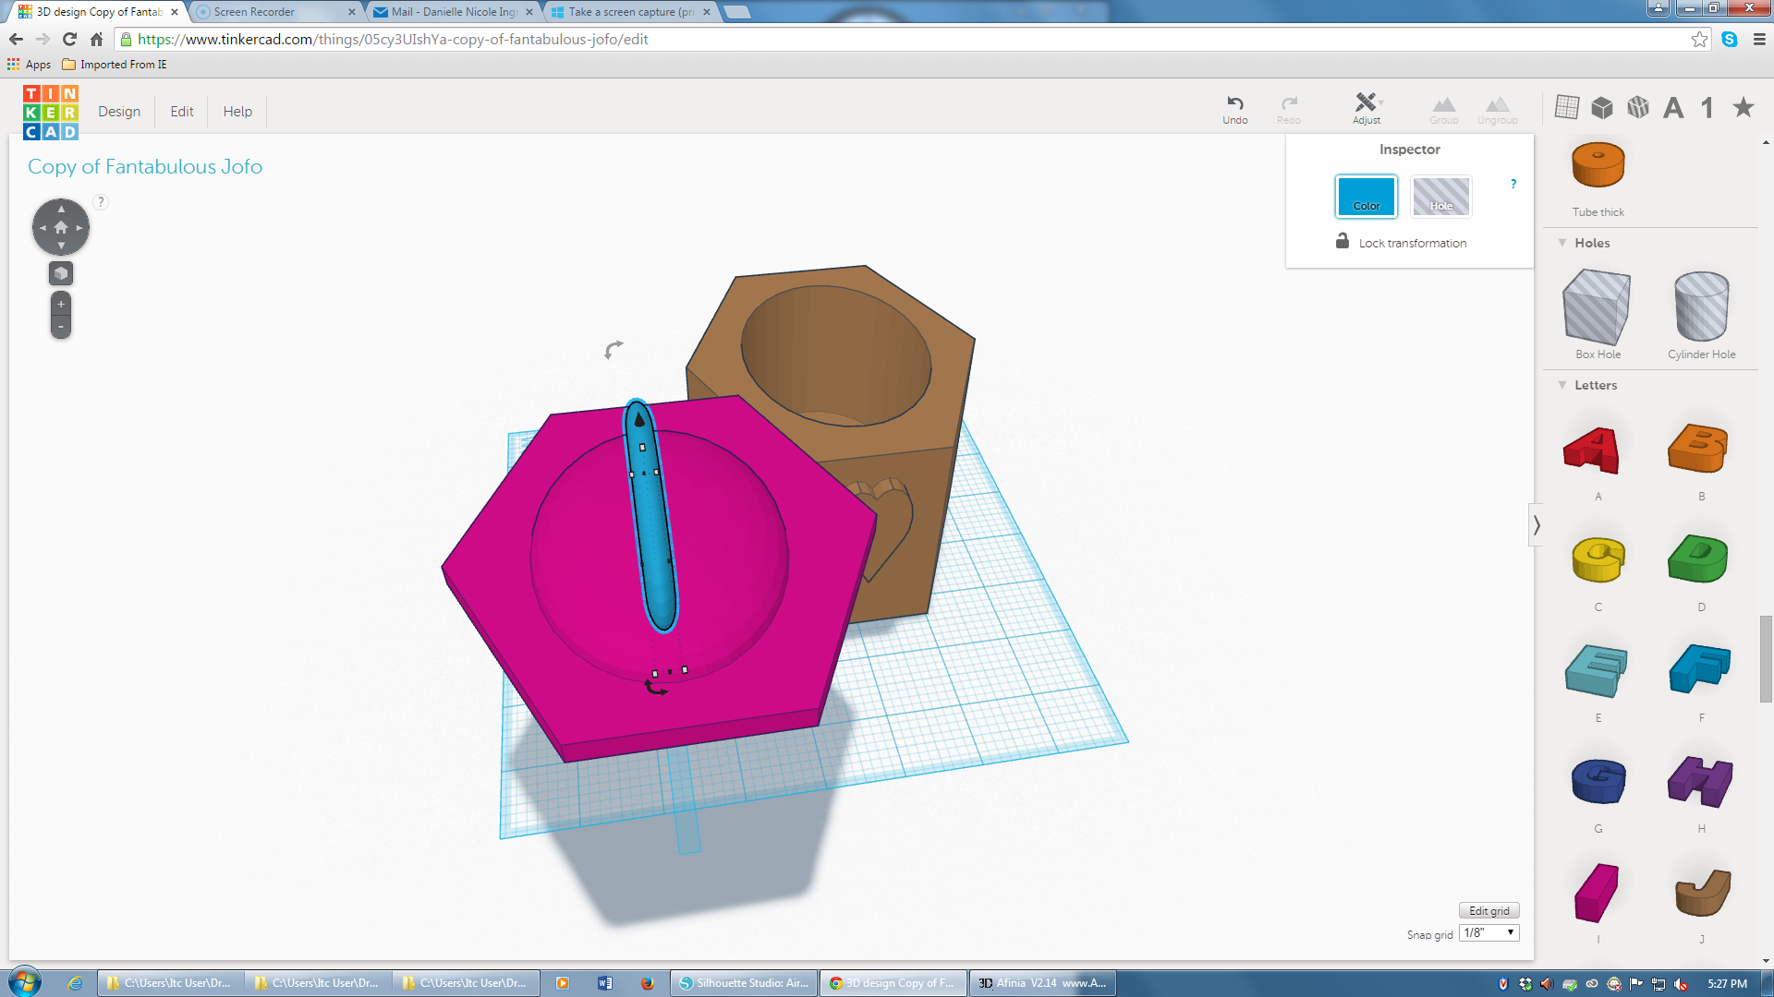Pick the magenta letter I shape
1774x997 pixels.
click(x=1597, y=893)
